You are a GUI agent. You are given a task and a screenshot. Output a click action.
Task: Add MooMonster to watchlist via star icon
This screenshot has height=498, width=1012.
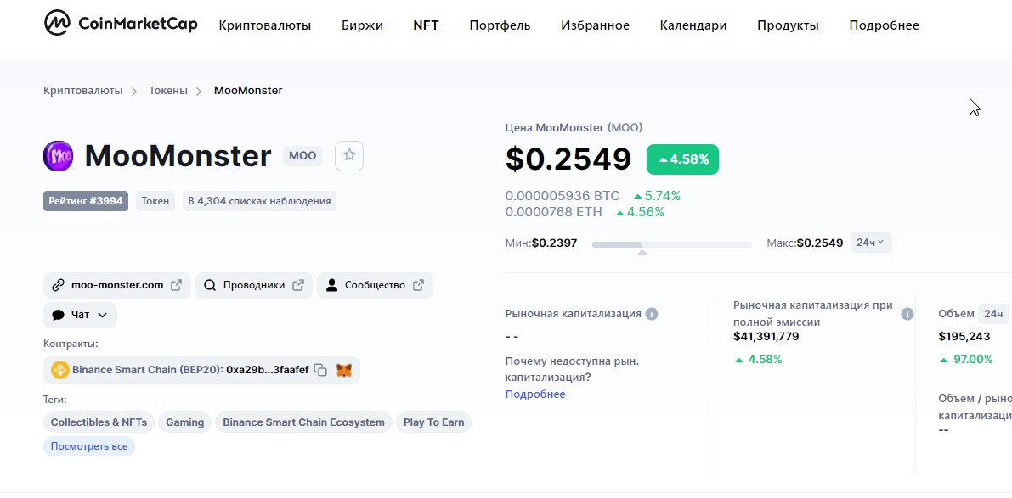[x=349, y=156]
